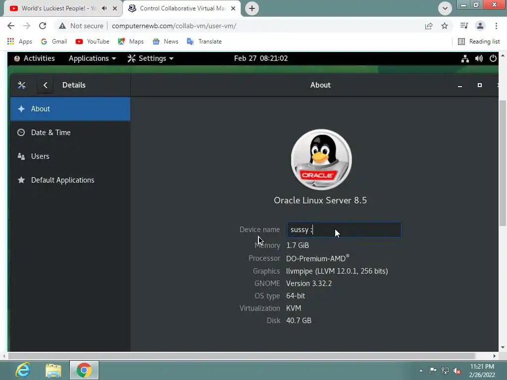Select Default Applications in sidebar

[70, 180]
